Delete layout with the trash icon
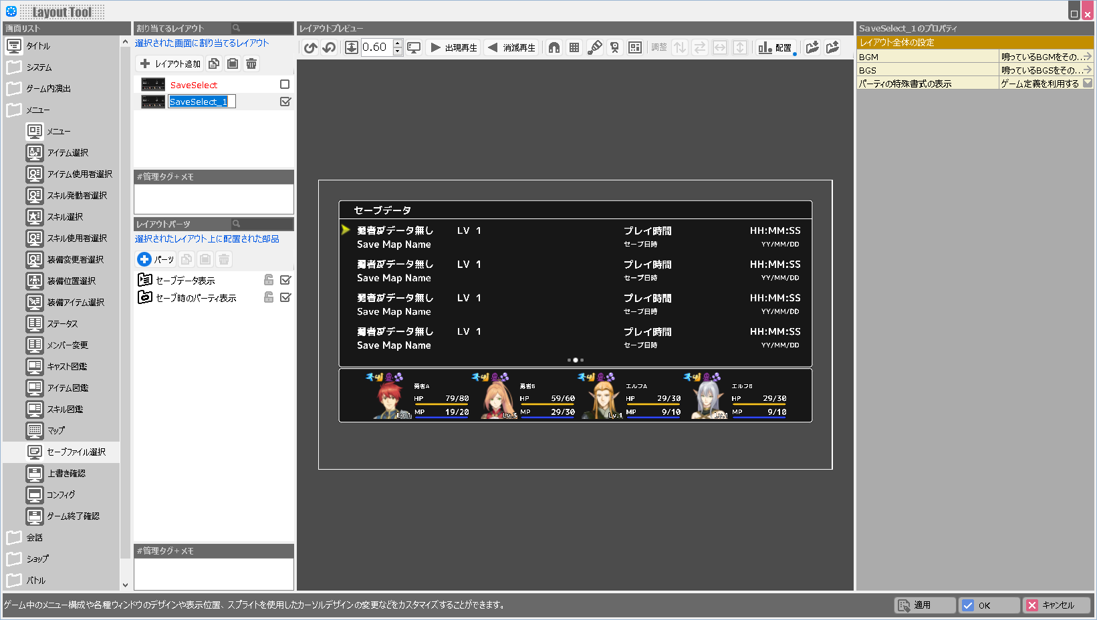 coord(251,63)
